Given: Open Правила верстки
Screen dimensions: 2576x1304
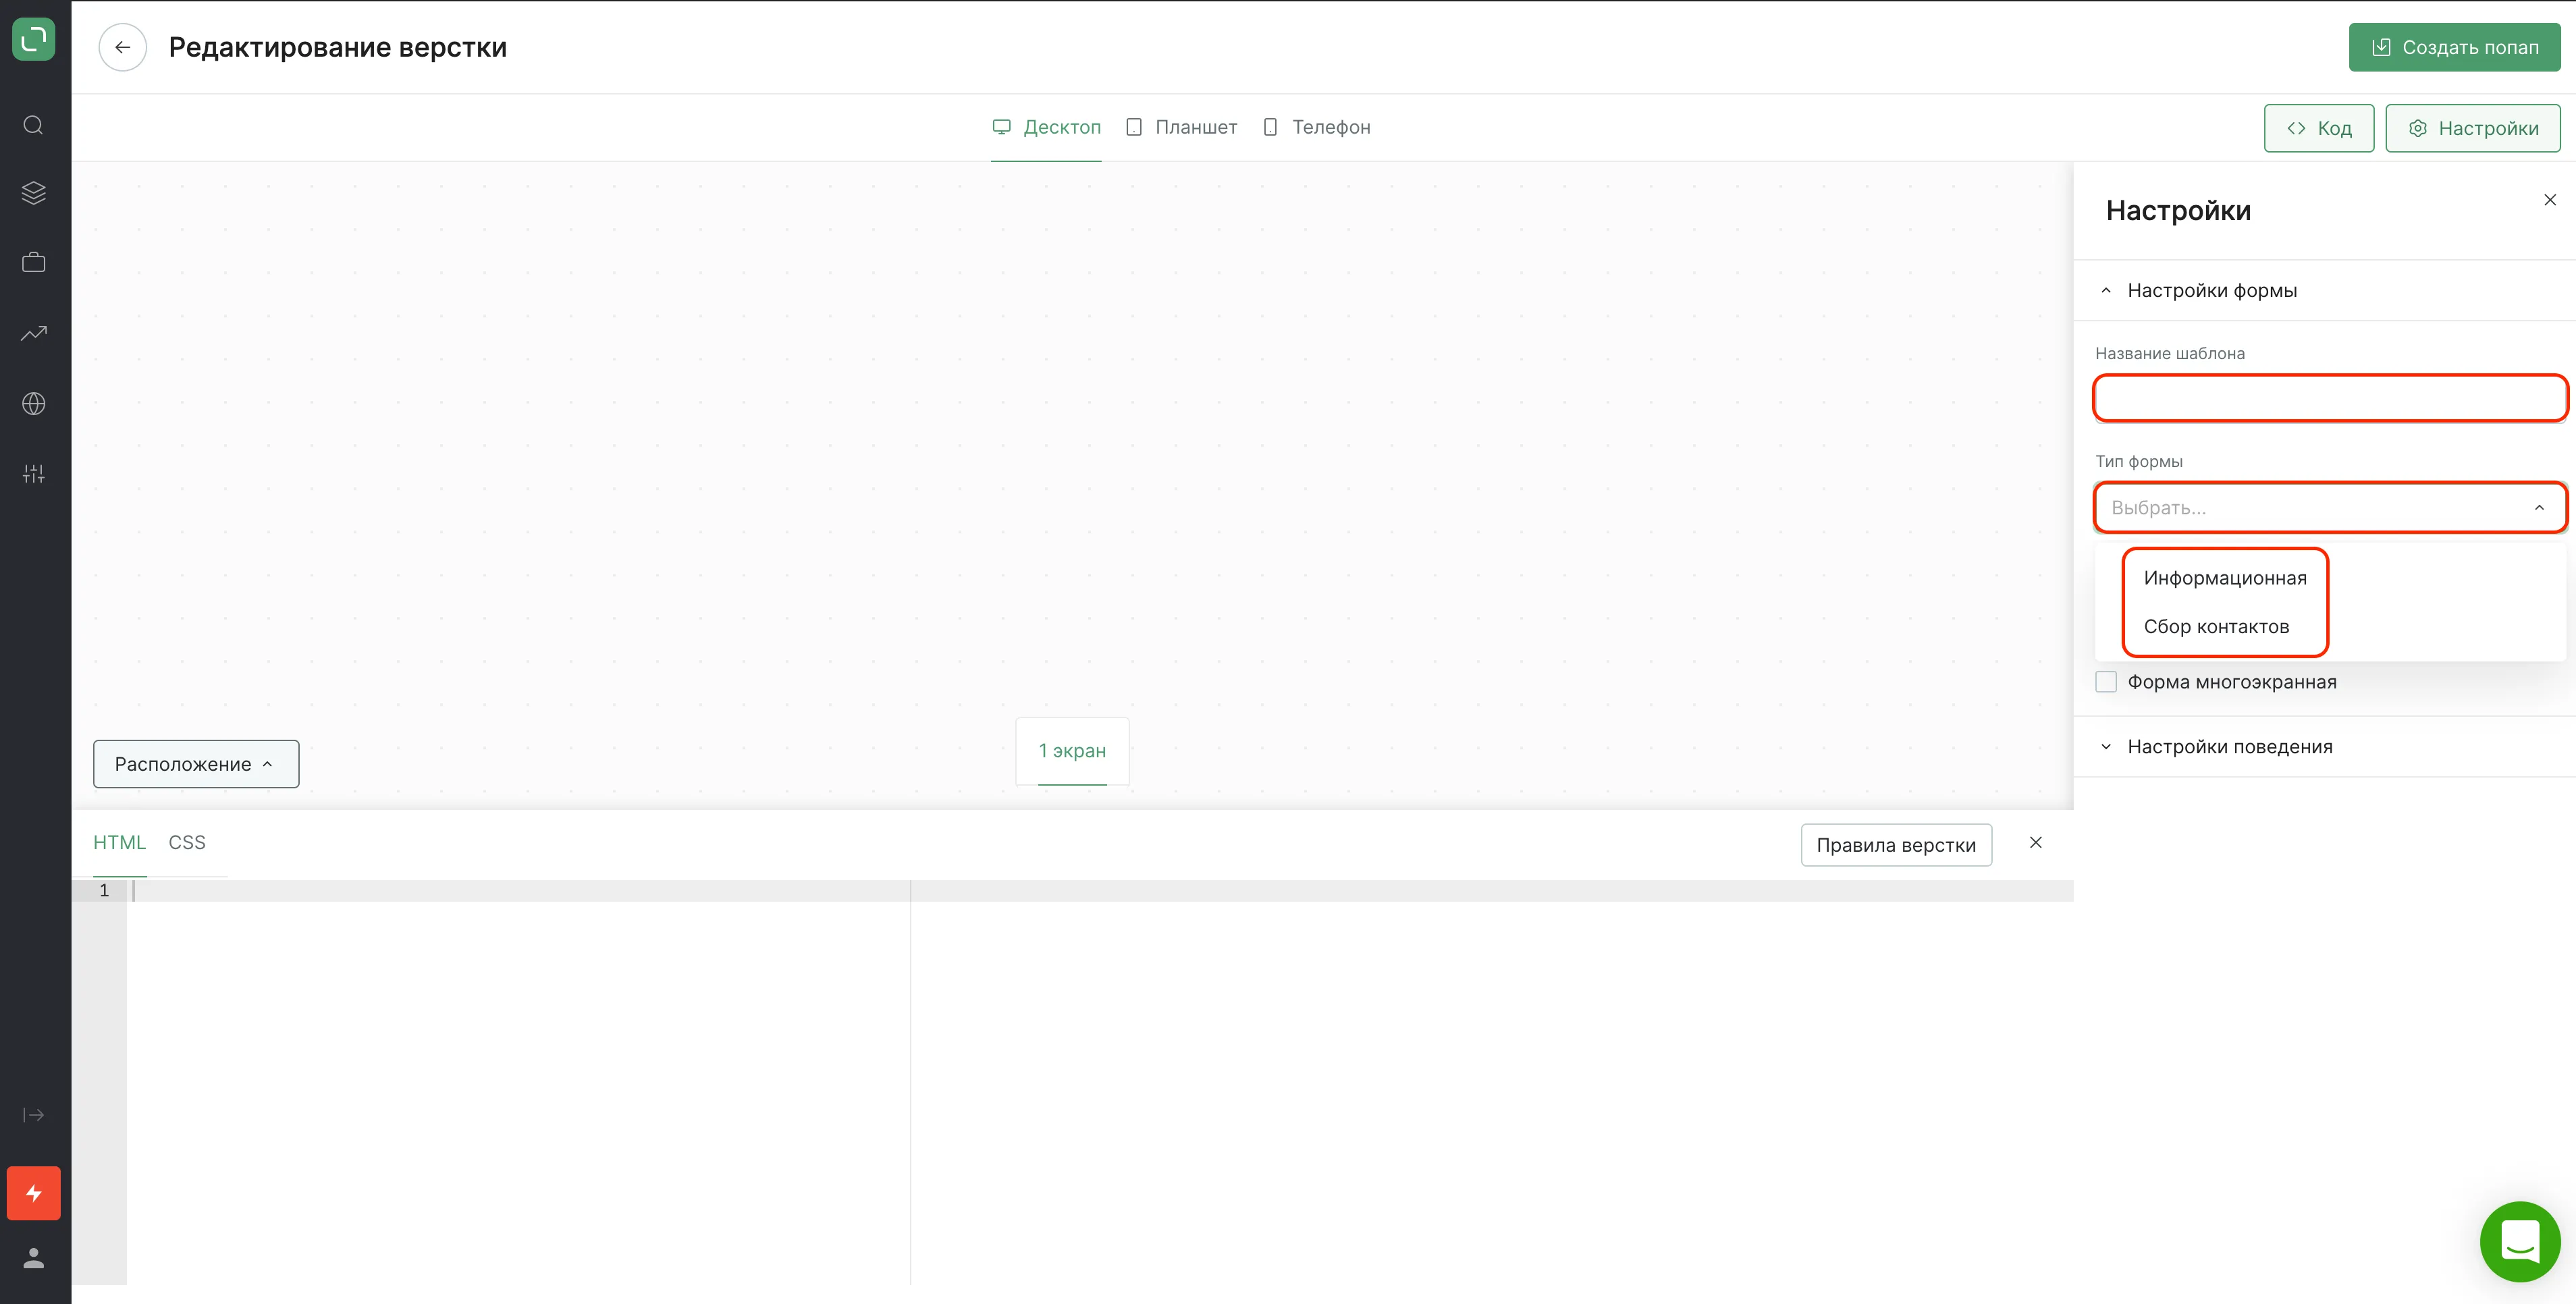Looking at the screenshot, I should coord(1896,845).
